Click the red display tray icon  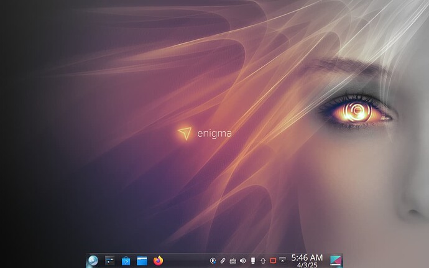pyautogui.click(x=273, y=261)
